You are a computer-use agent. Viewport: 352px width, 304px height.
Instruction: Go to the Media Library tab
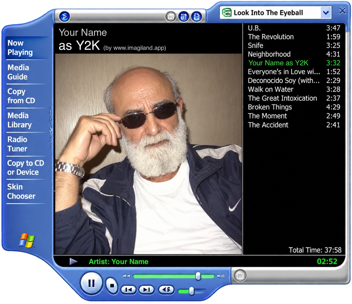tap(27, 120)
